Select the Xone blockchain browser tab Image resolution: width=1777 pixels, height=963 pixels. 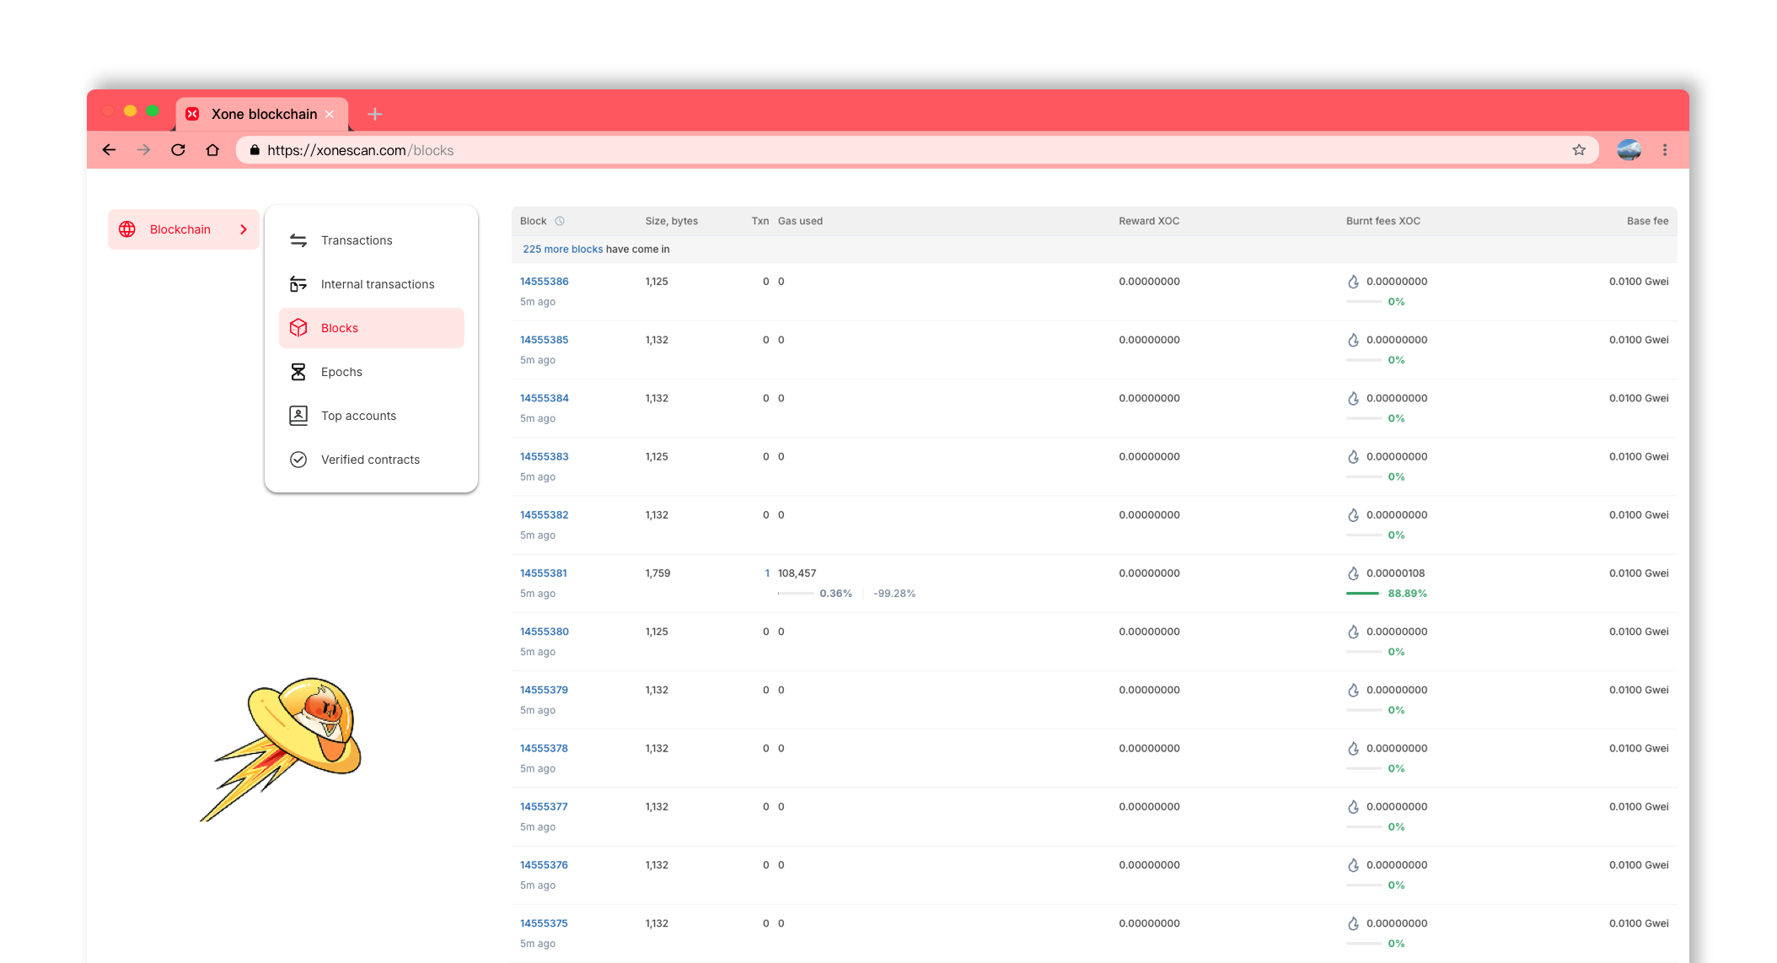263,114
